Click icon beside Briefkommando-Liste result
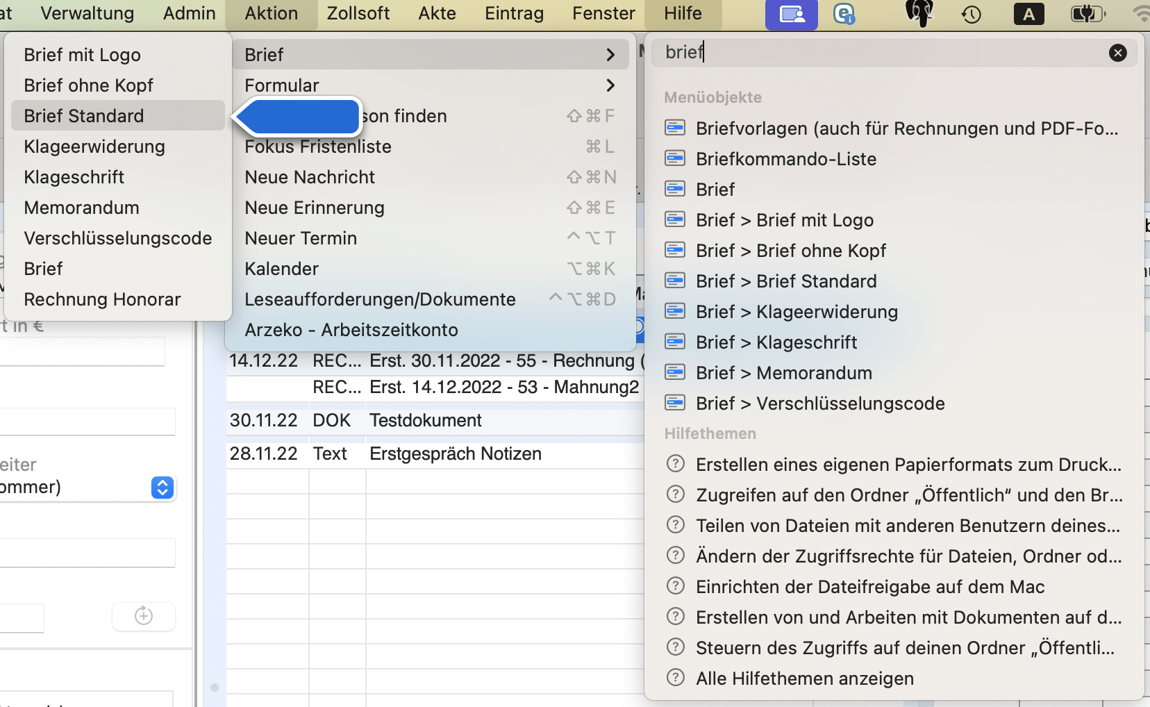The width and height of the screenshot is (1150, 707). coord(675,158)
